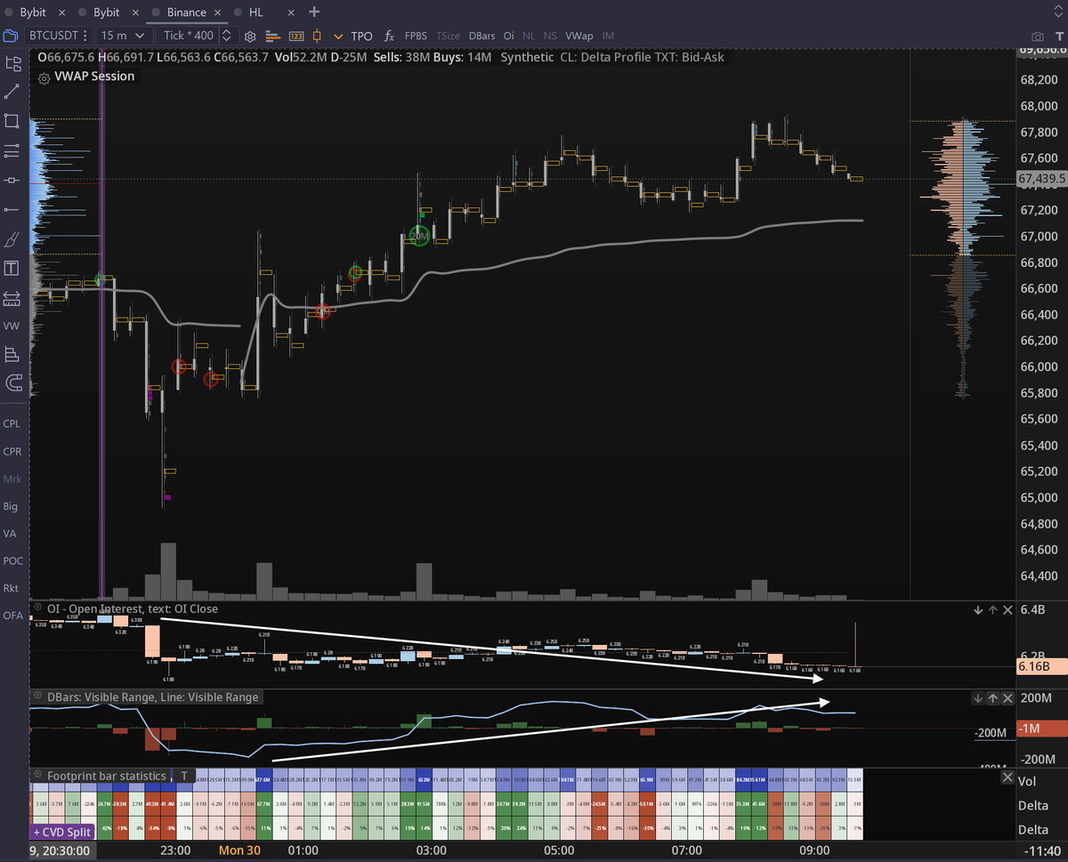The width and height of the screenshot is (1068, 862).
Task: Select the orange volume profile bars icon
Action: click(x=273, y=36)
